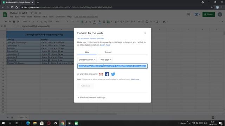Screen dimensions: 225x126
Task: Click the published link URL field
Action: click(x=112, y=66)
